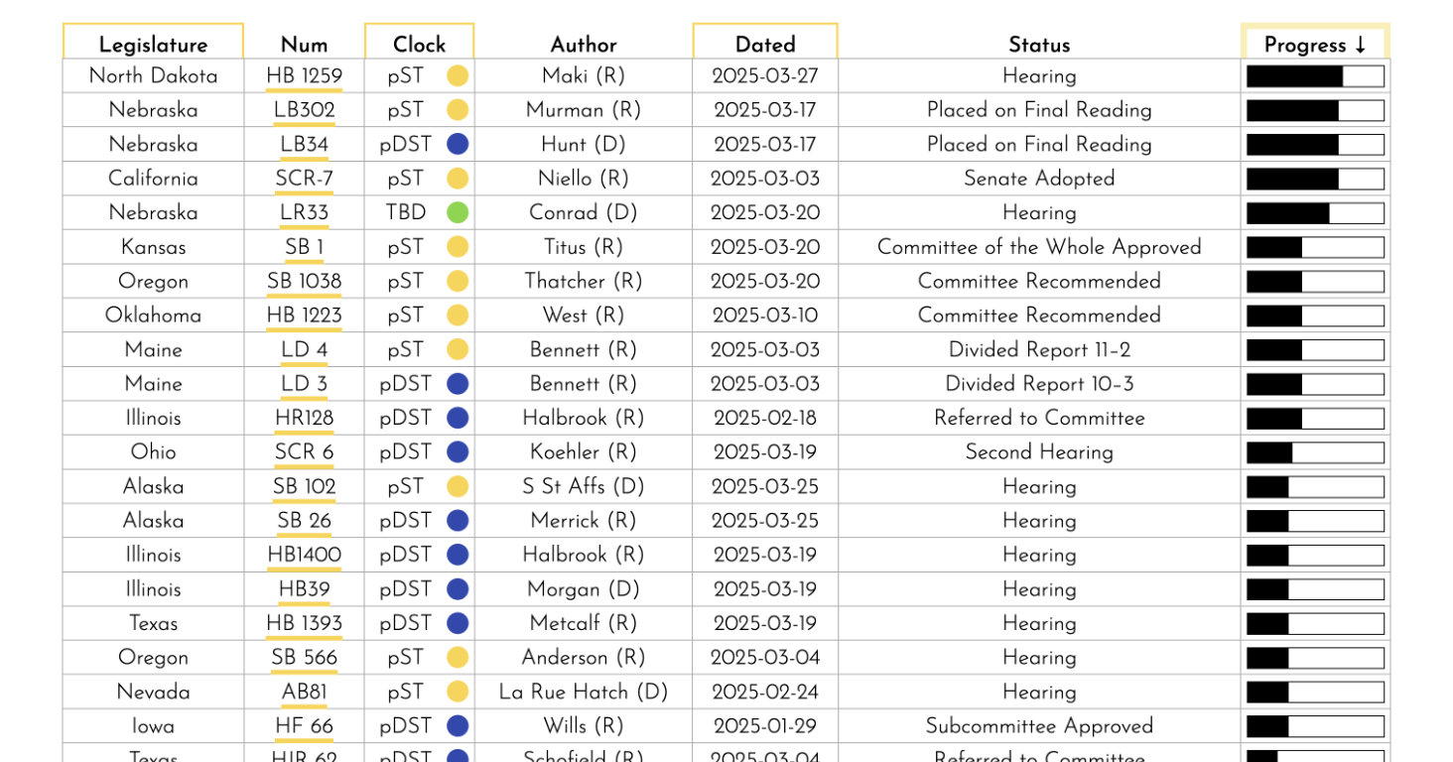Viewport: 1453px width, 762px height.
Task: Click the yellow dot for Alaska SB 102
Action: click(458, 486)
